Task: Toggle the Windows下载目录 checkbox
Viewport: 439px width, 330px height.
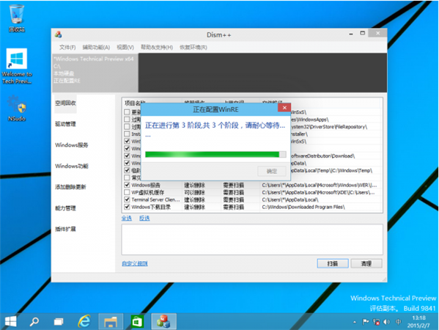Action: point(127,207)
